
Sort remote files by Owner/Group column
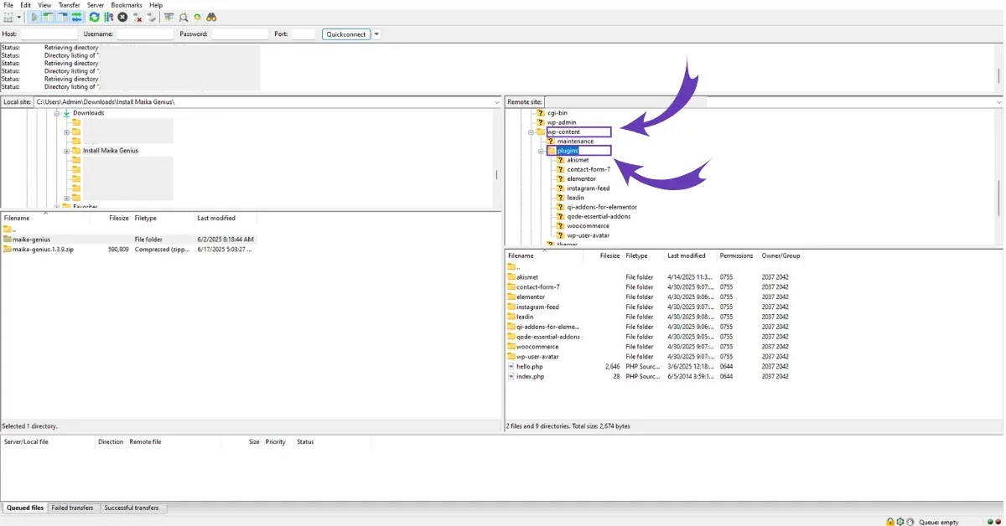point(780,255)
